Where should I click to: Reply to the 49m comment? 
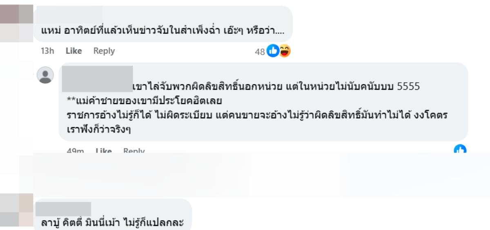(x=134, y=151)
